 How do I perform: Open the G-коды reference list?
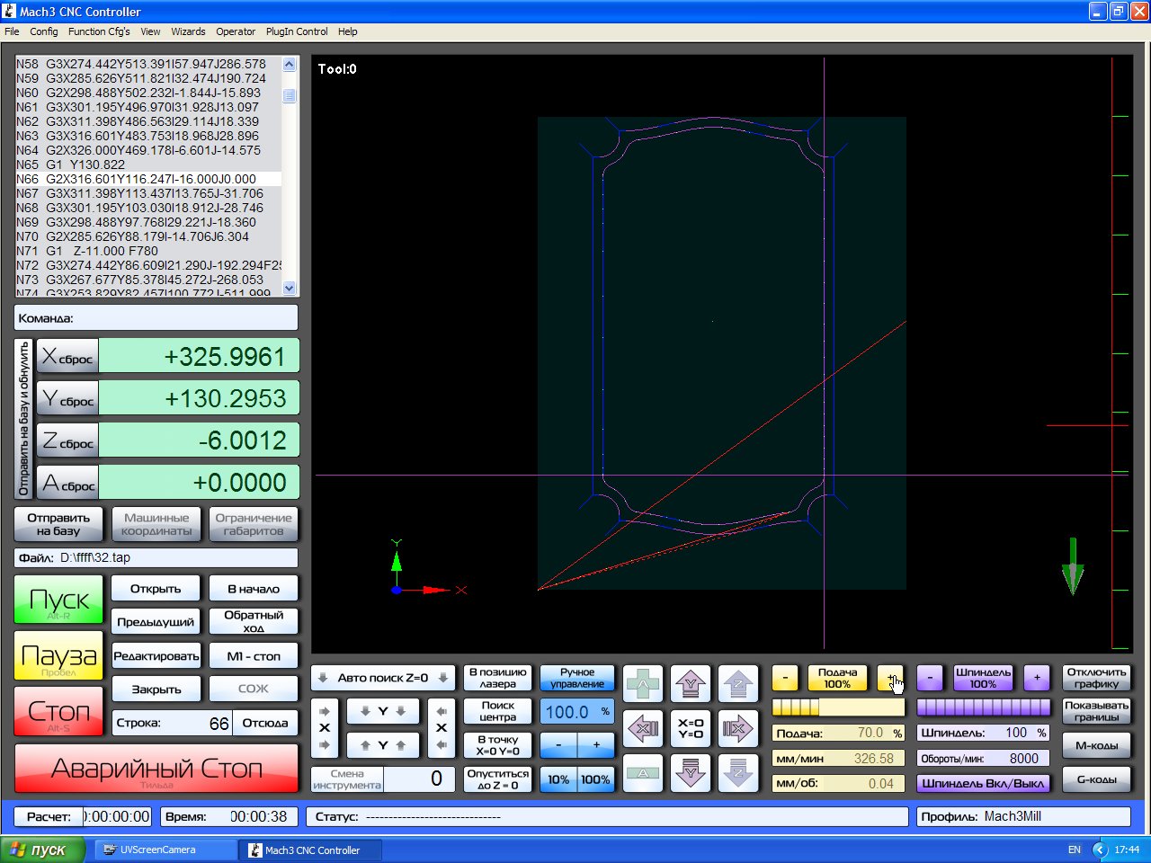pyautogui.click(x=1096, y=779)
